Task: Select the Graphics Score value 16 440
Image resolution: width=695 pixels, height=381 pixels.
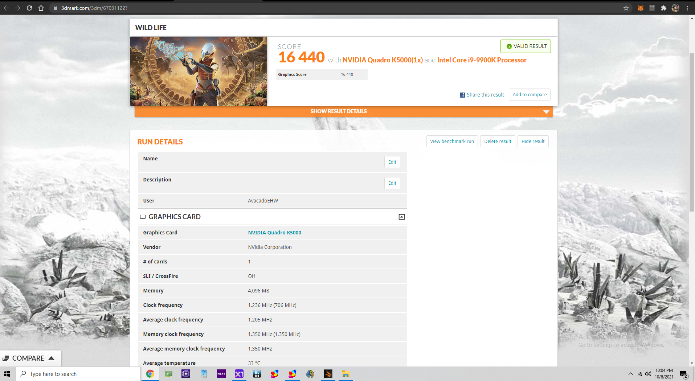Action: (347, 74)
